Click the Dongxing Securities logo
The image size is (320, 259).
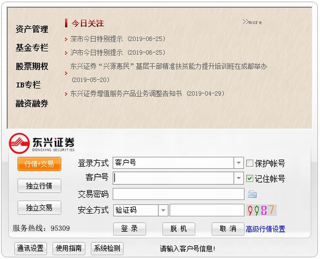pyautogui.click(x=42, y=143)
